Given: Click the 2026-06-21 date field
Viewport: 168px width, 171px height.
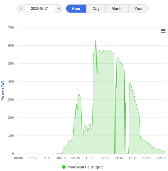Looking at the screenshot, I should [x=40, y=9].
